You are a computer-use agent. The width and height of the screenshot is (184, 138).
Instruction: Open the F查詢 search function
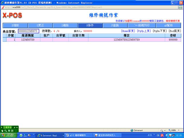click(x=115, y=25)
